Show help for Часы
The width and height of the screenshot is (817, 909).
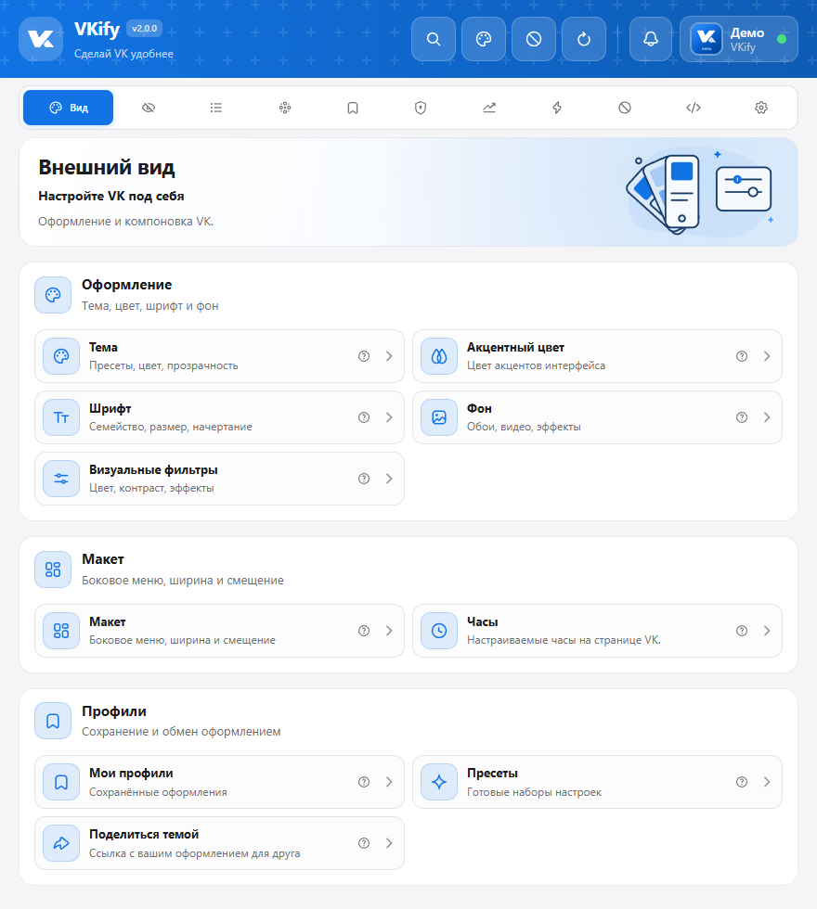click(x=742, y=631)
